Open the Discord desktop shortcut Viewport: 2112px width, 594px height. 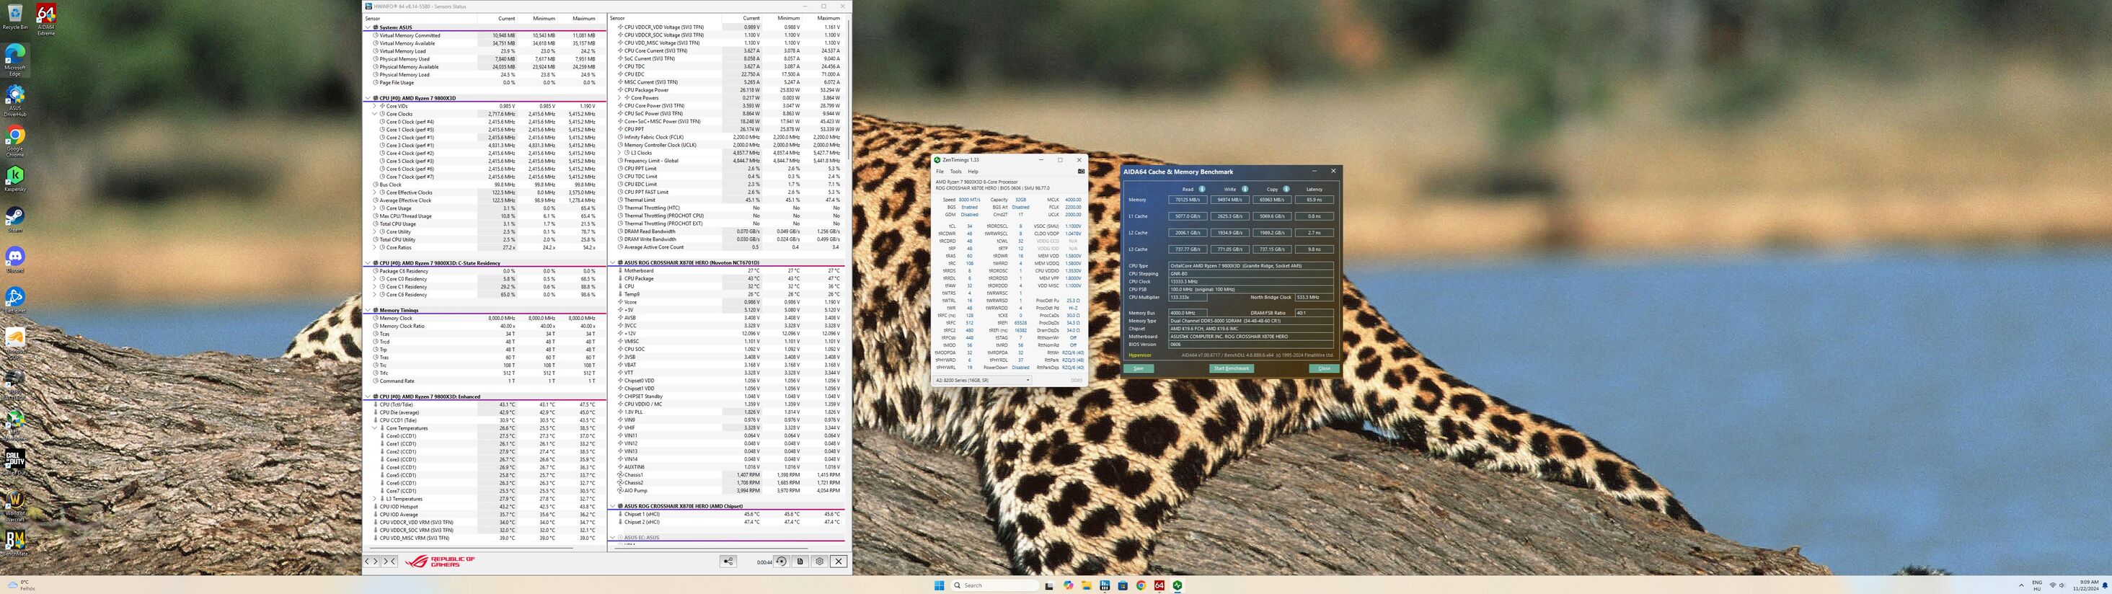tap(14, 260)
